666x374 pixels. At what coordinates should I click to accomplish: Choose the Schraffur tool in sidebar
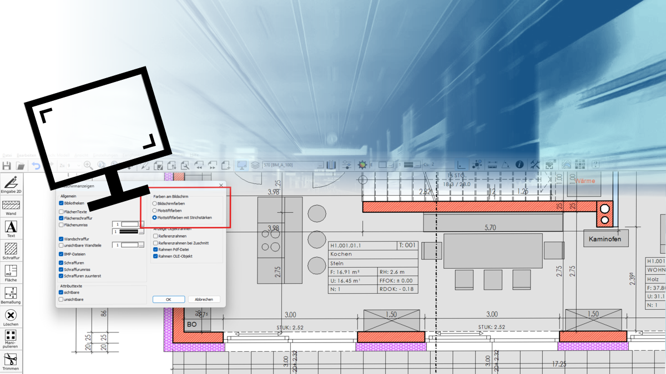pos(11,252)
